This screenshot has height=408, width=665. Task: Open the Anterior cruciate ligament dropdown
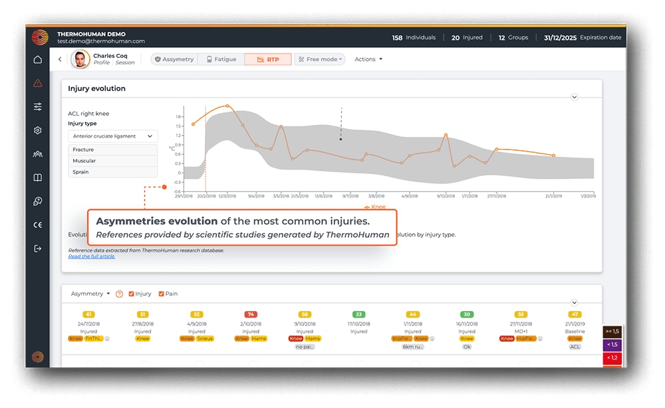click(113, 136)
